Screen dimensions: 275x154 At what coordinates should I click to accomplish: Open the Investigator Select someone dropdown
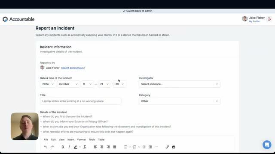[x=180, y=84]
